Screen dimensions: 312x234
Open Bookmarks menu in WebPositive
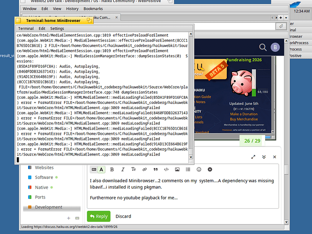pos(93,9)
